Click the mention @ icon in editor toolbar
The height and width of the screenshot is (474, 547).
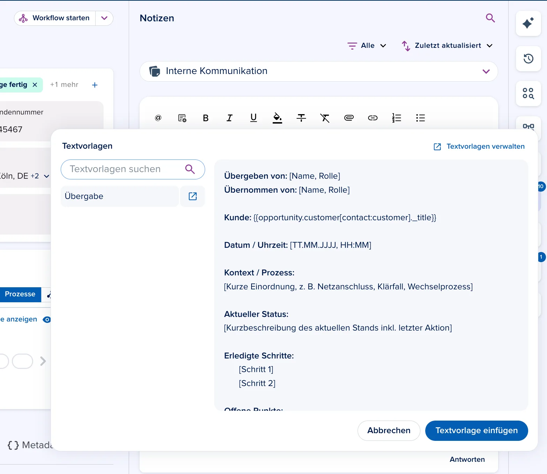tap(158, 118)
